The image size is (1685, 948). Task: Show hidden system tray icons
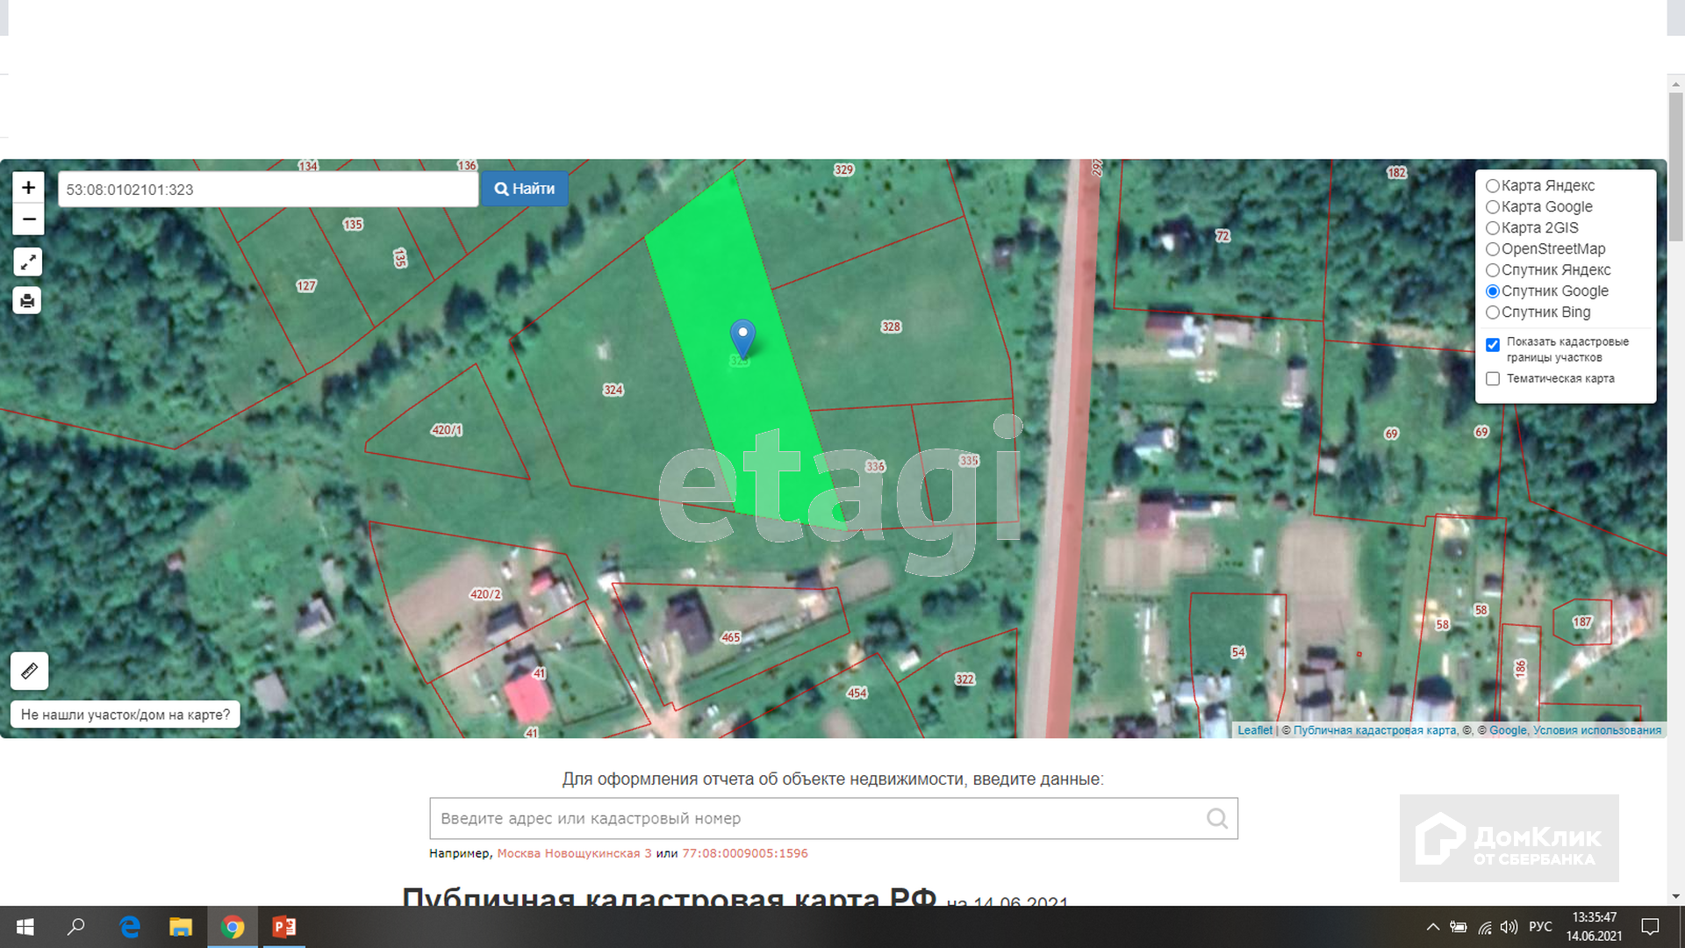pyautogui.click(x=1432, y=927)
